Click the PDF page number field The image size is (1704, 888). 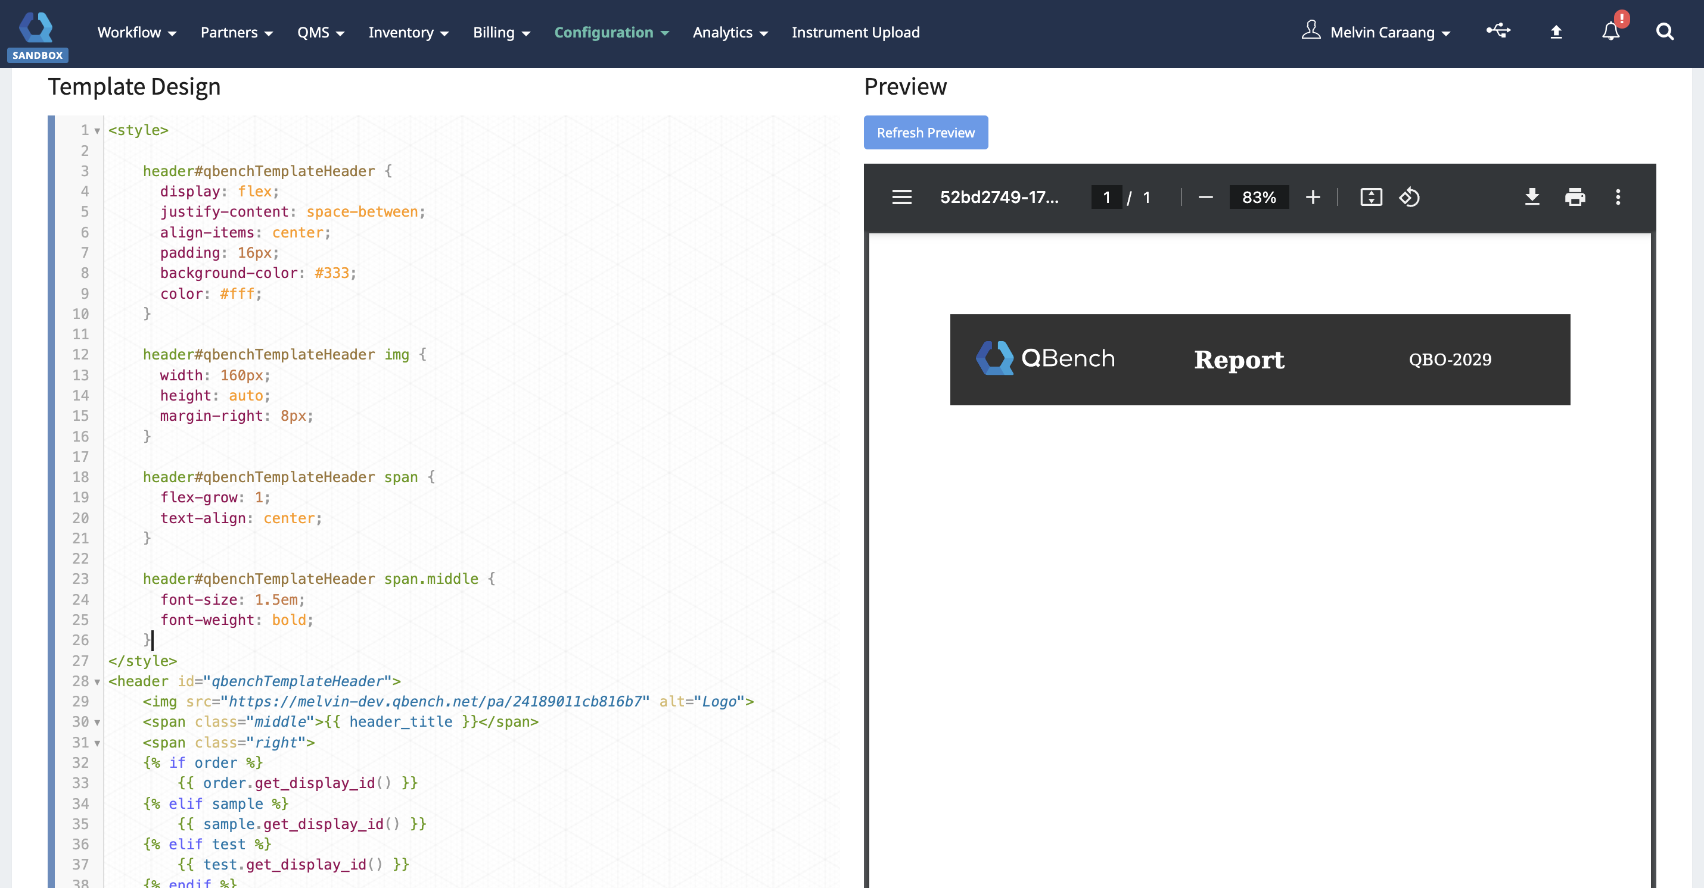pyautogui.click(x=1106, y=197)
